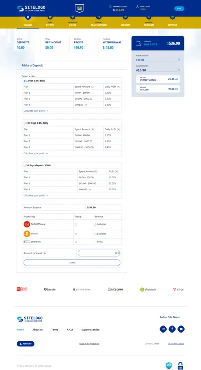Image resolution: width=201 pixels, height=370 pixels.
Task: Open the Facebook social icon in footer
Action: pyautogui.click(x=172, y=329)
